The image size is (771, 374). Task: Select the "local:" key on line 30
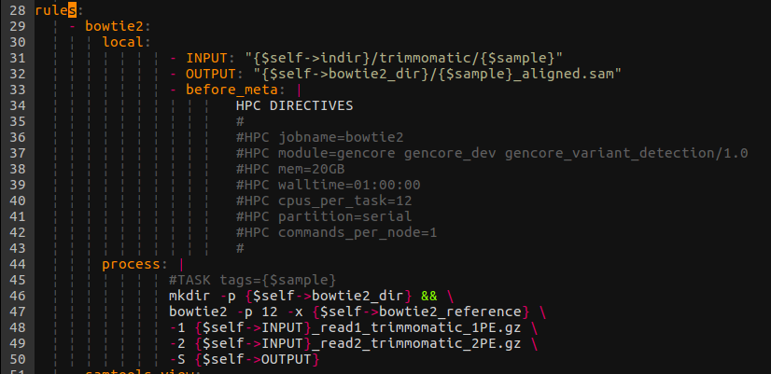click(x=126, y=42)
